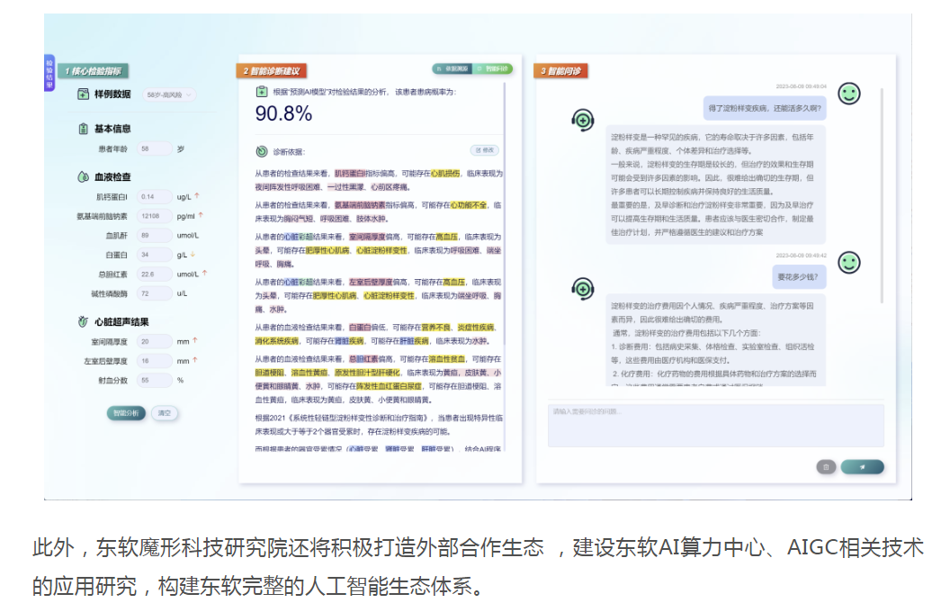
Task: Click the chat question input box
Action: coord(716,425)
